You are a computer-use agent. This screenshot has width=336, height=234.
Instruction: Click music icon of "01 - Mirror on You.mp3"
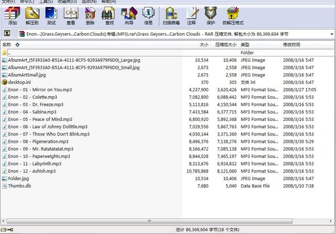[4, 90]
